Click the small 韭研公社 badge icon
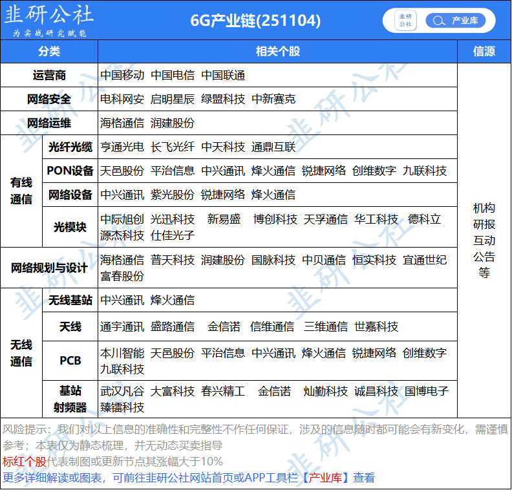 tap(405, 21)
